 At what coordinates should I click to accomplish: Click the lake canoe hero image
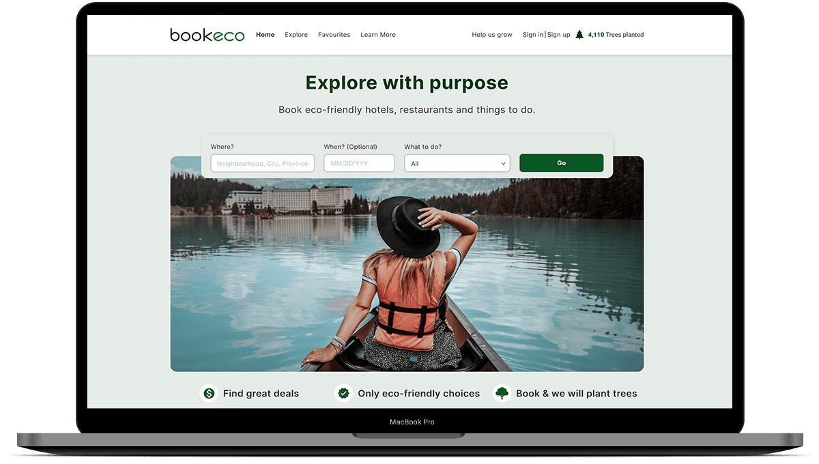[x=407, y=273]
